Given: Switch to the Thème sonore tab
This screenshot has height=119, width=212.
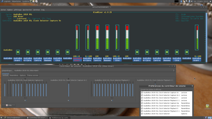Looking at the screenshot, I should 32,75.
